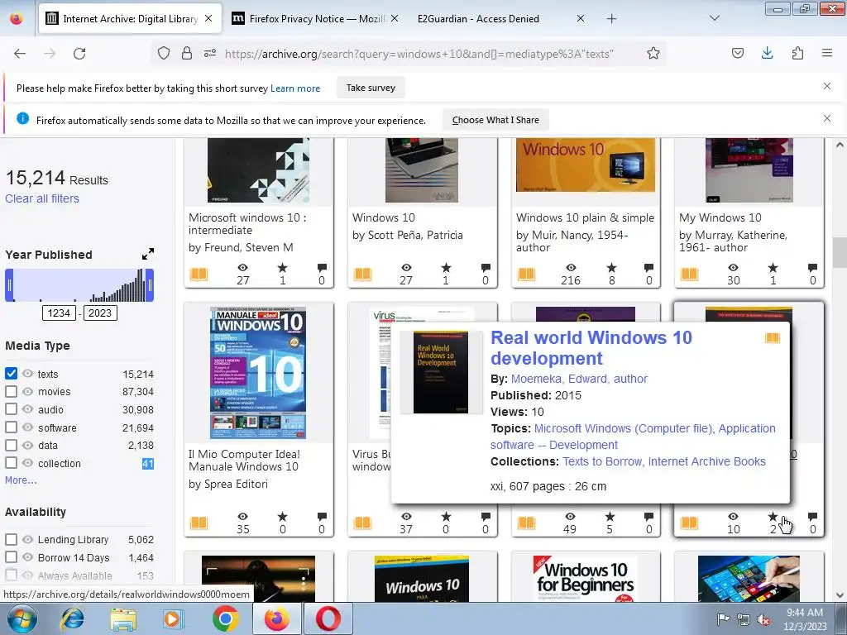Image resolution: width=847 pixels, height=635 pixels.
Task: Click the muted volume tray icon
Action: click(763, 619)
